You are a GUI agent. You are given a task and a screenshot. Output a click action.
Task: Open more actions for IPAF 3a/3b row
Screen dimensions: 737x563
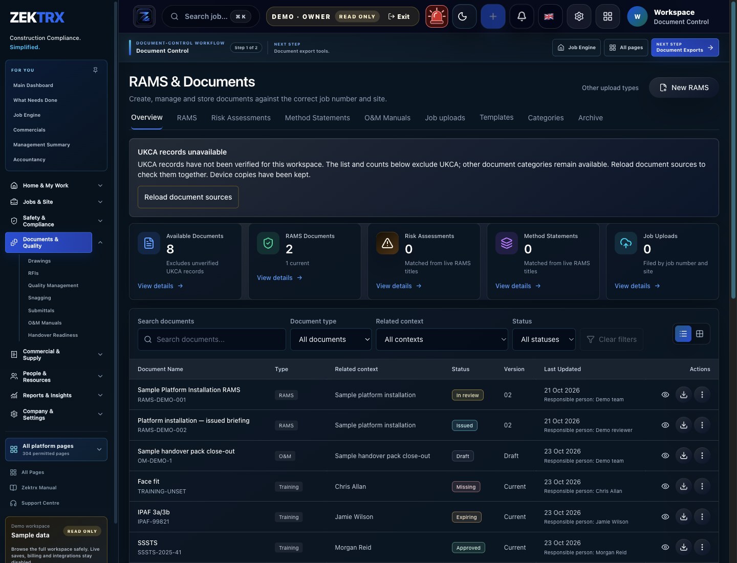[702, 517]
